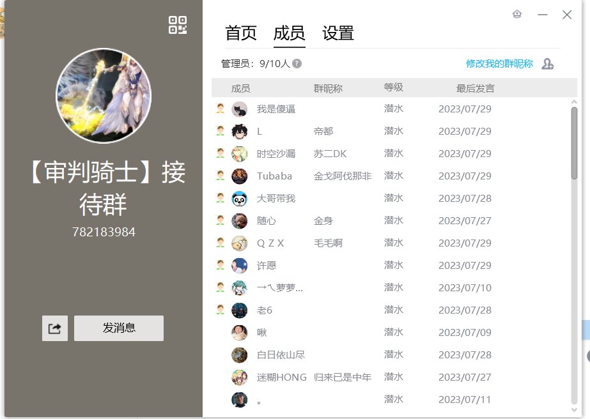This screenshot has height=419, width=590.
Task: Click member name 迷糊HONG
Action: [282, 377]
